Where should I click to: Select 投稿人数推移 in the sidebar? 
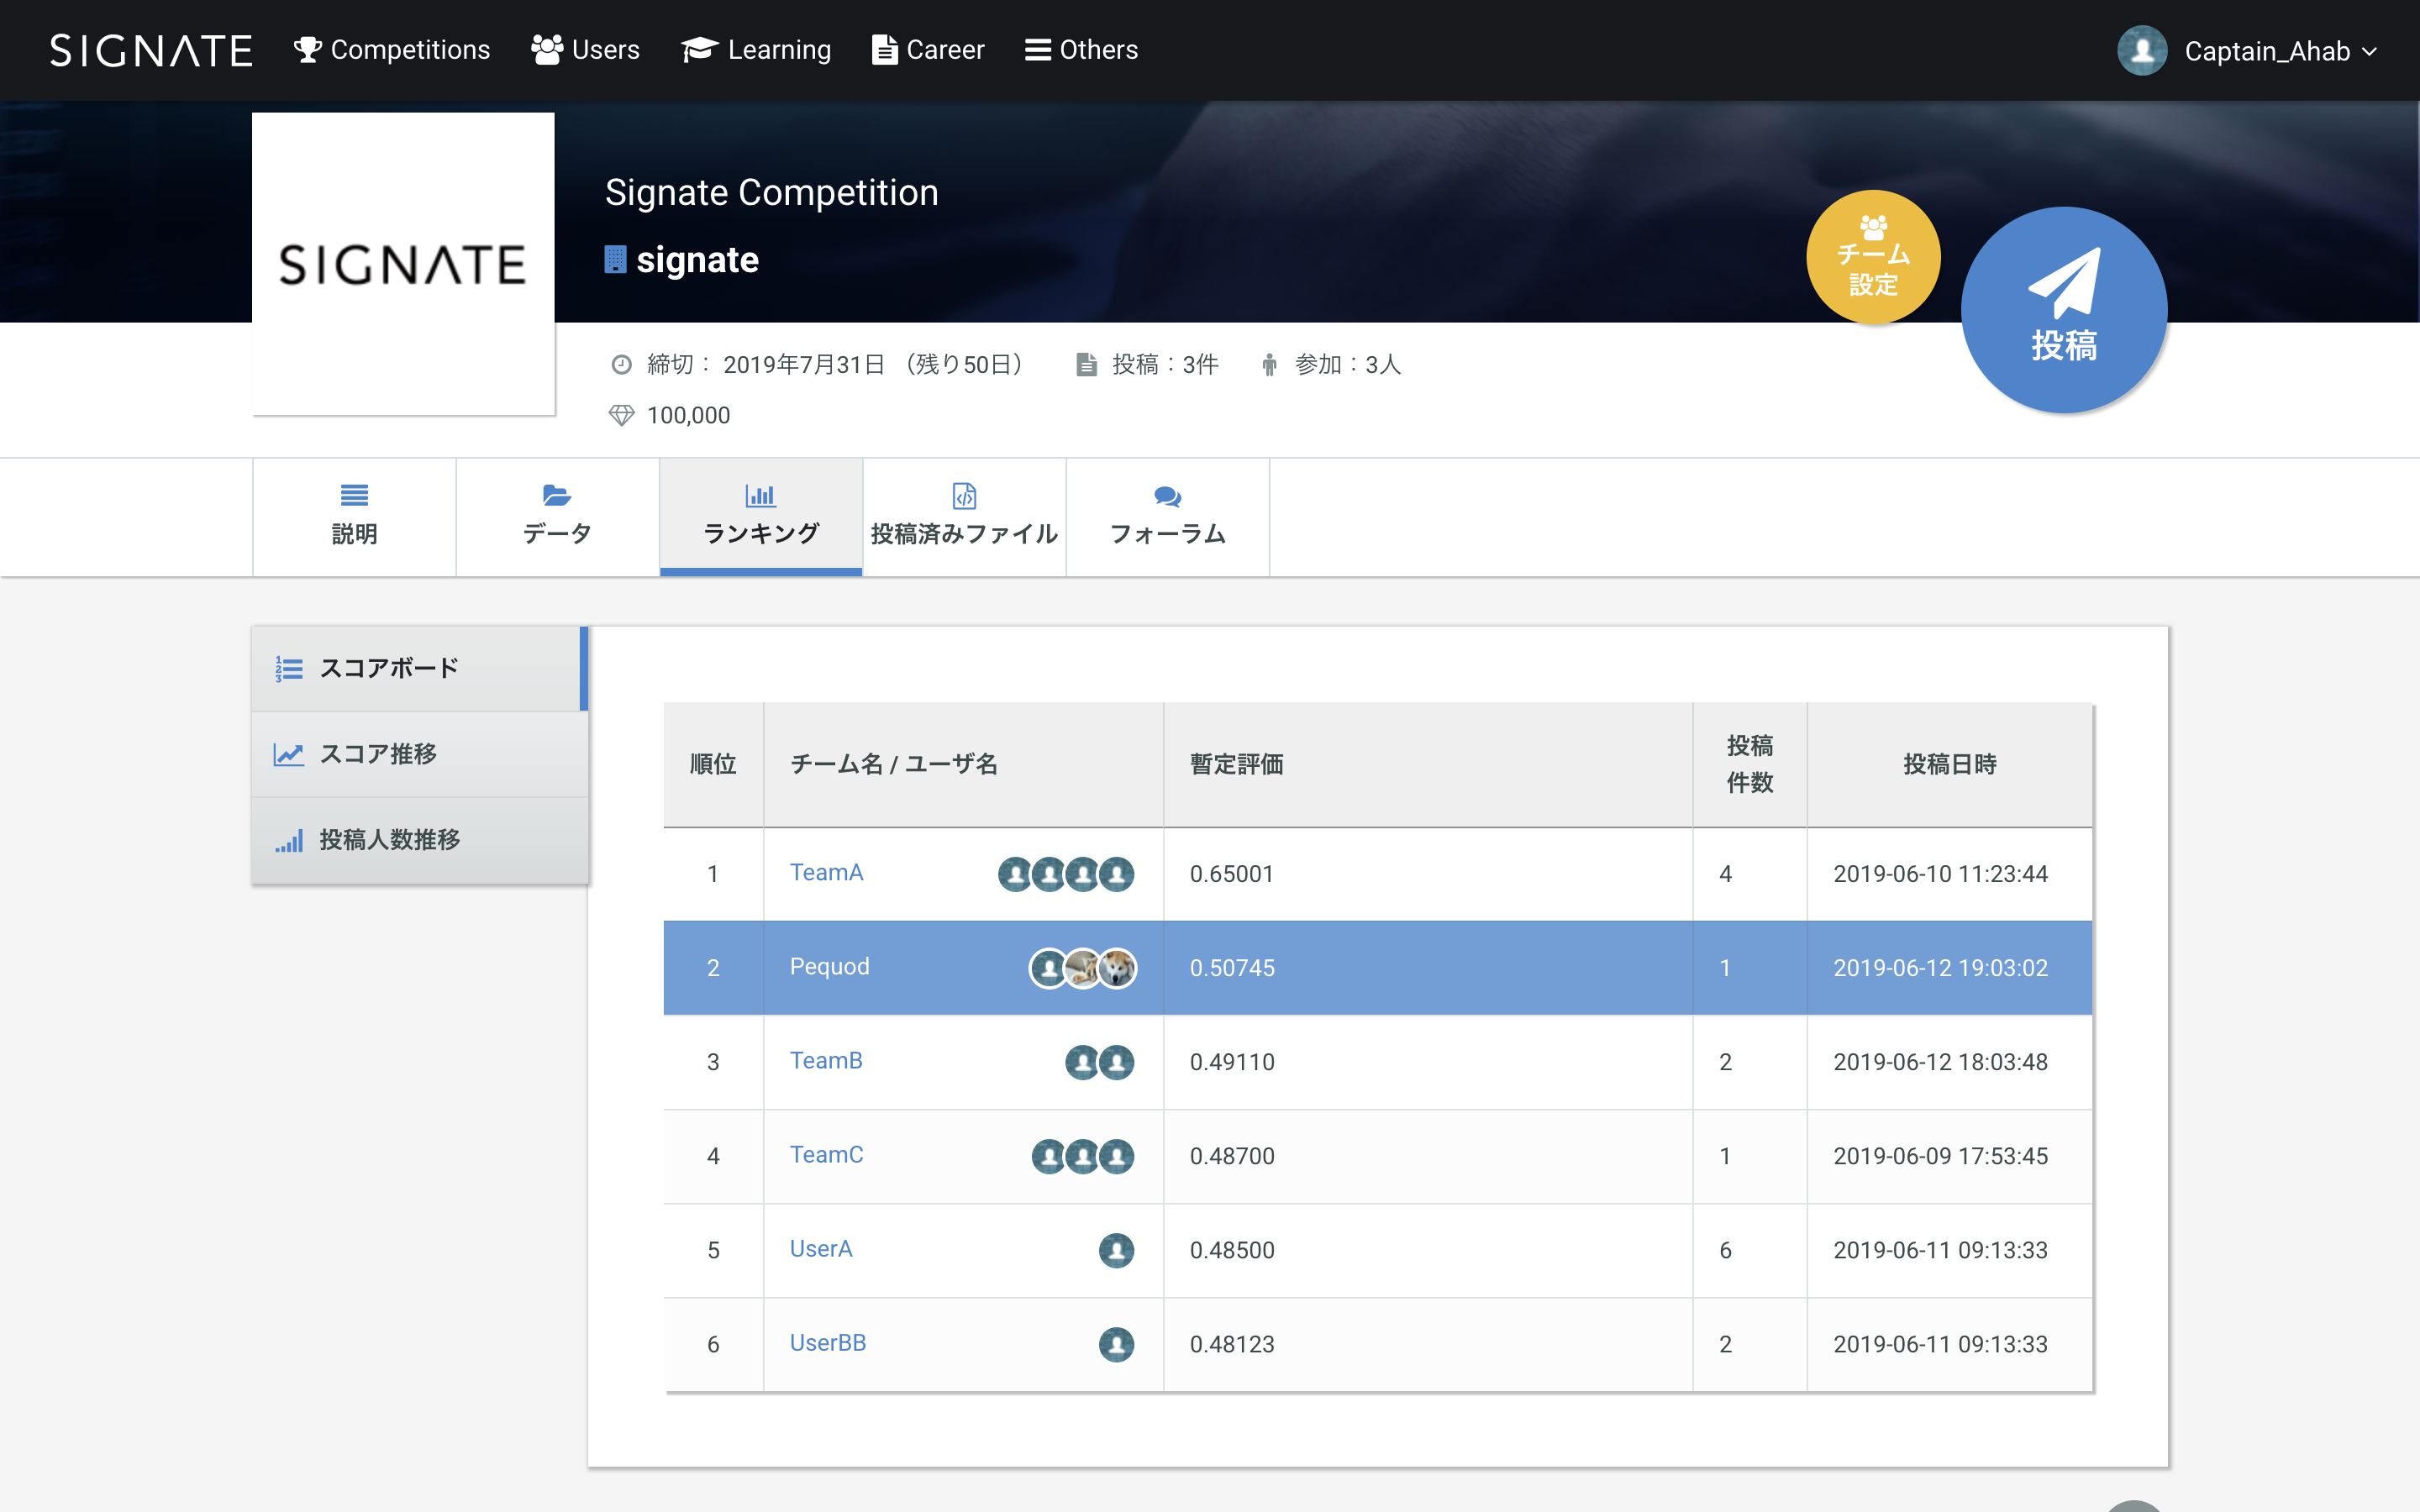pos(389,840)
